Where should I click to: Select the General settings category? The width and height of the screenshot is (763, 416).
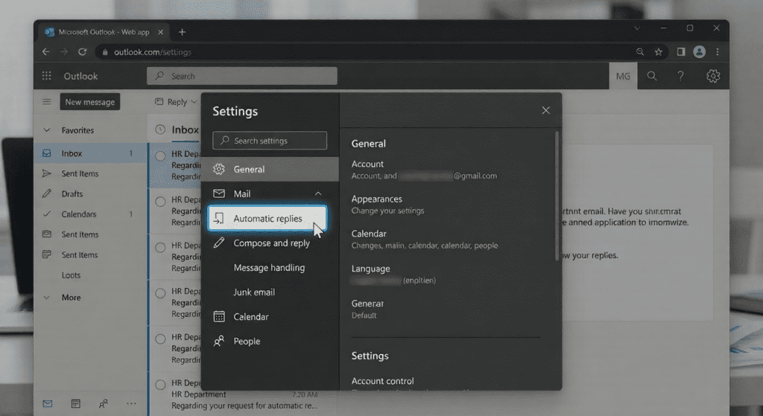pyautogui.click(x=270, y=169)
